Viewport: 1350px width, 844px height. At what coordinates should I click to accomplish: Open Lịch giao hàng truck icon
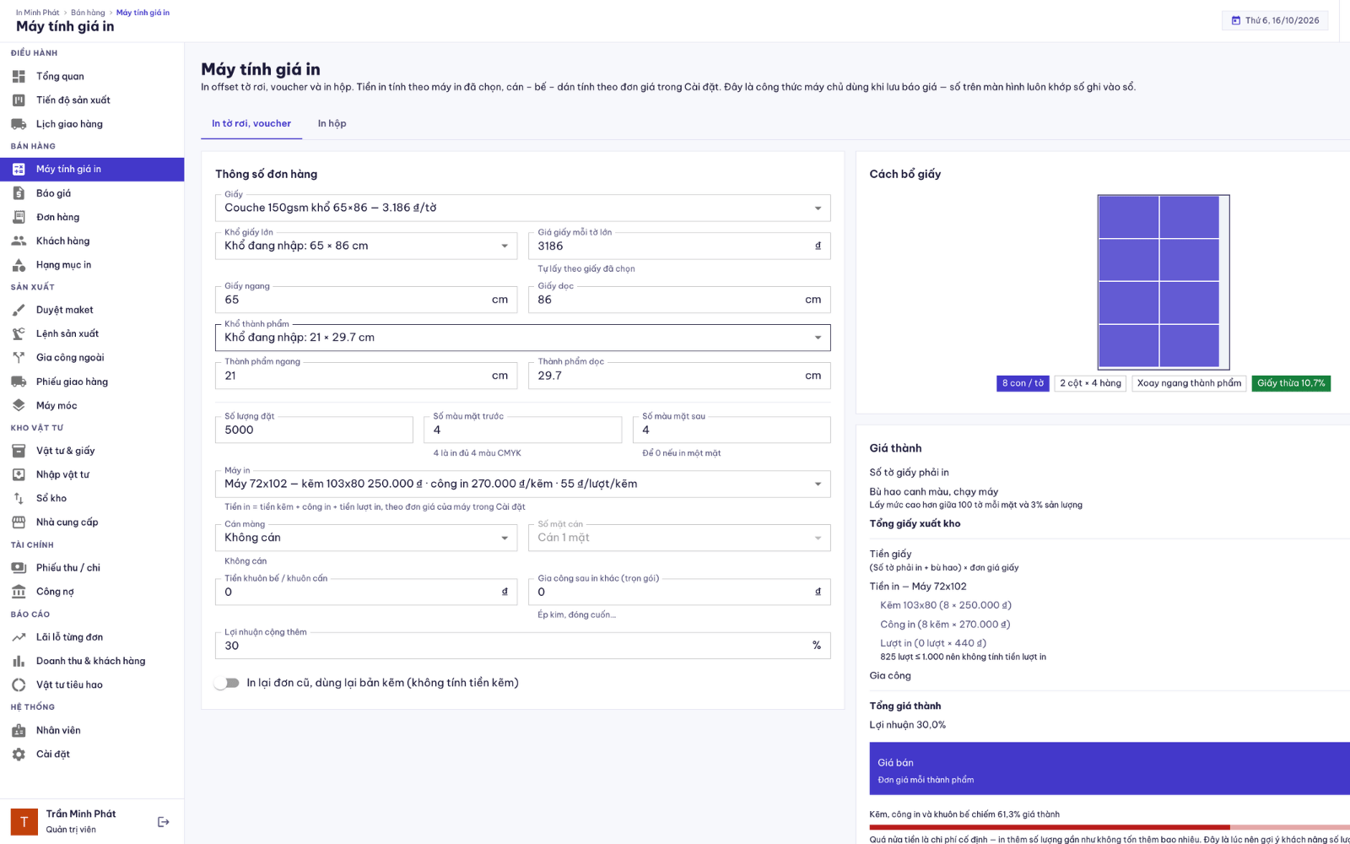(x=19, y=124)
